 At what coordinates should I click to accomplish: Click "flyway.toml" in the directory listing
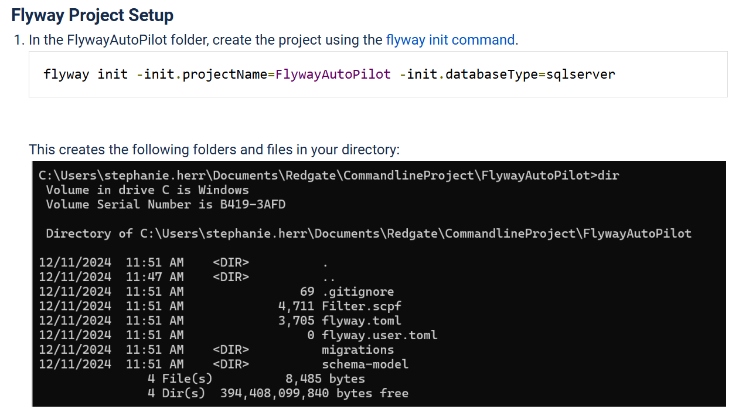tap(361, 320)
